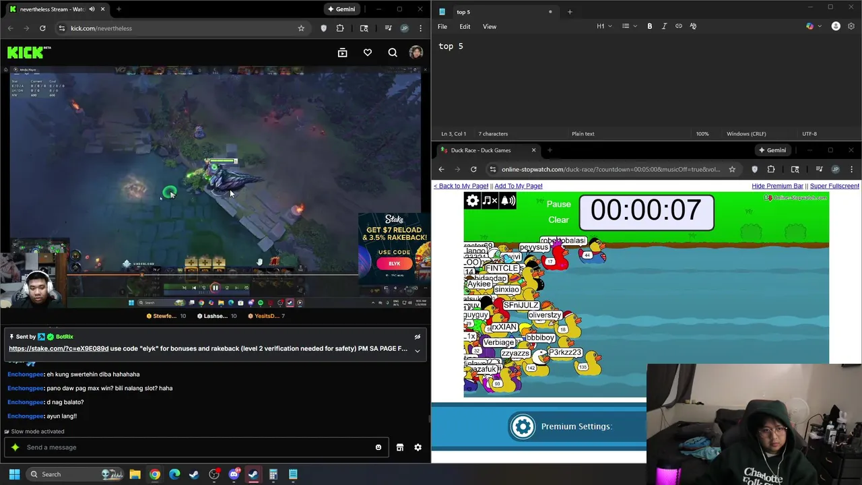Click 'Super Fullscreen!' link
Screen dimensions: 862x485
(834, 186)
